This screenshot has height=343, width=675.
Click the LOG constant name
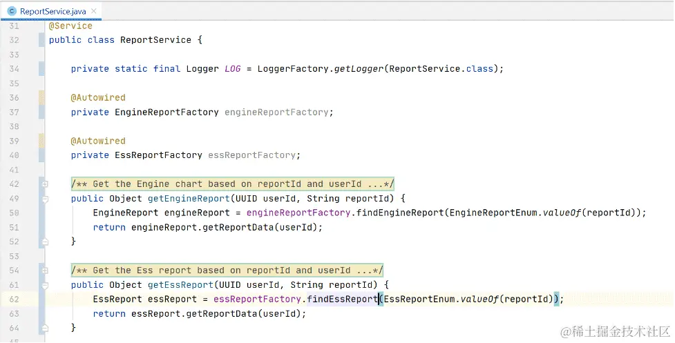tap(232, 69)
